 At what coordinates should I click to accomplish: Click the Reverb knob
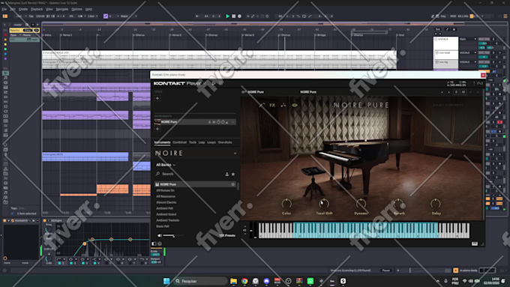[398, 204]
